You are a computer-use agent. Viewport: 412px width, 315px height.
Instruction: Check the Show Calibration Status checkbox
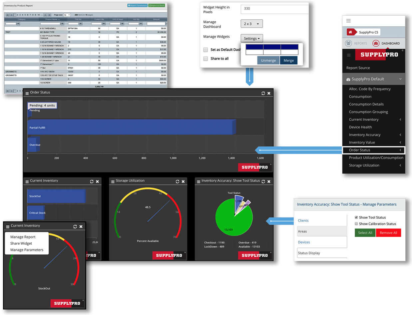coord(356,224)
